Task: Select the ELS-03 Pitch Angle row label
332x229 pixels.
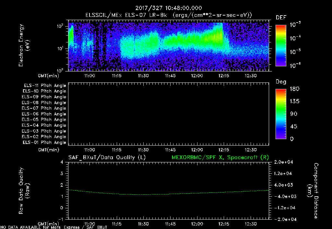Action: pos(44,131)
